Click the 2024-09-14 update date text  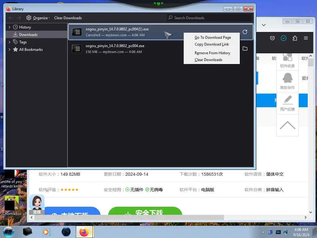(137, 174)
